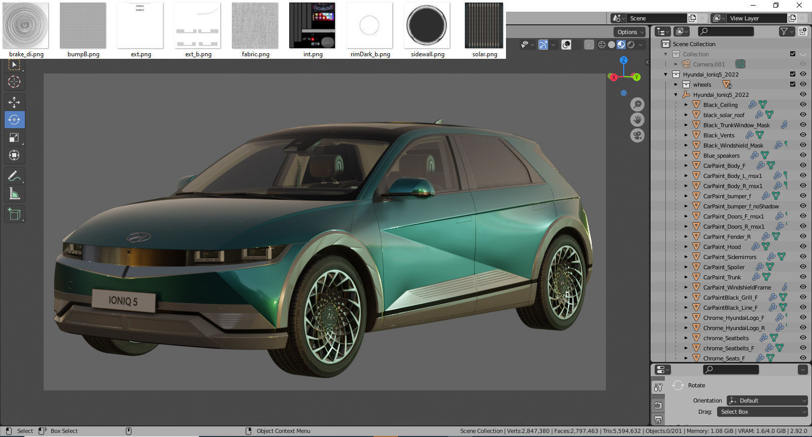Open the Orientation Default dropdown

pos(767,400)
